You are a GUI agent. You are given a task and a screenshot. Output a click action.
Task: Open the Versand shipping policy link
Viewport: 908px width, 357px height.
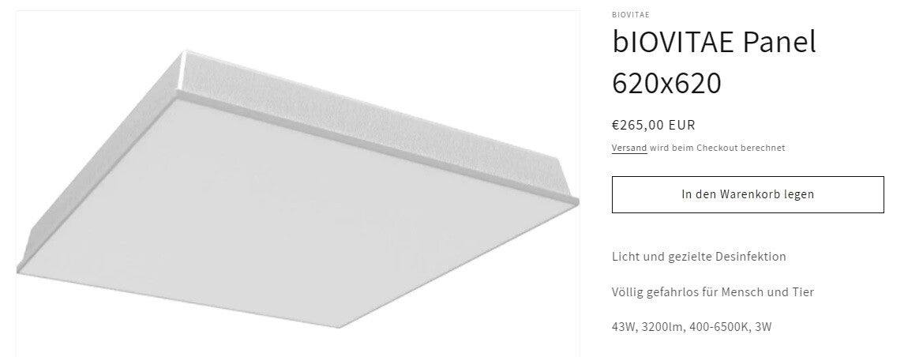[629, 148]
